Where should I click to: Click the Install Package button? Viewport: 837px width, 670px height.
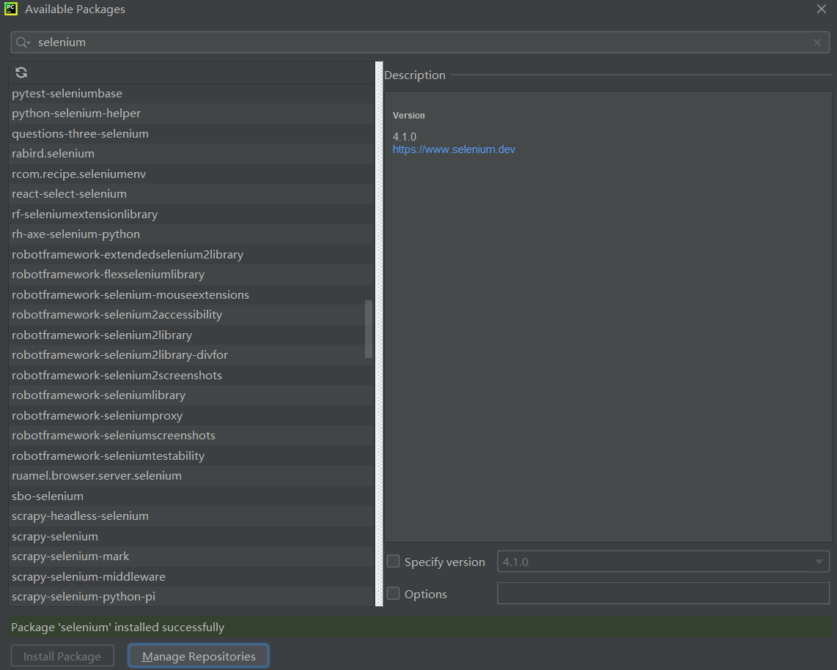(x=62, y=656)
